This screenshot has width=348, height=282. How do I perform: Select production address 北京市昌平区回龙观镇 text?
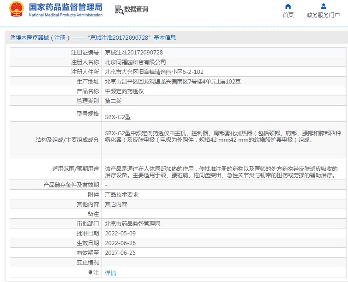(173, 82)
